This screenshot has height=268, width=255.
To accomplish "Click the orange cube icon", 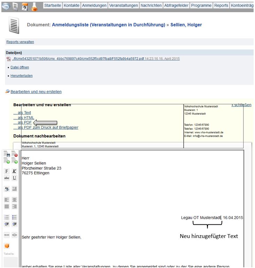I will point(7,246).
